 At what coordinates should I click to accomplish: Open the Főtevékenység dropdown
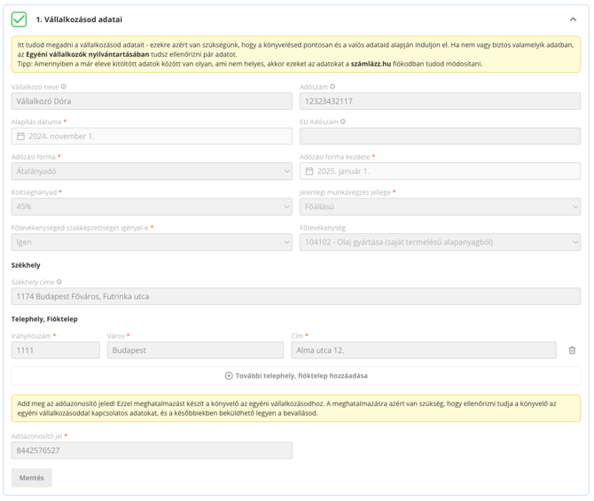point(440,242)
